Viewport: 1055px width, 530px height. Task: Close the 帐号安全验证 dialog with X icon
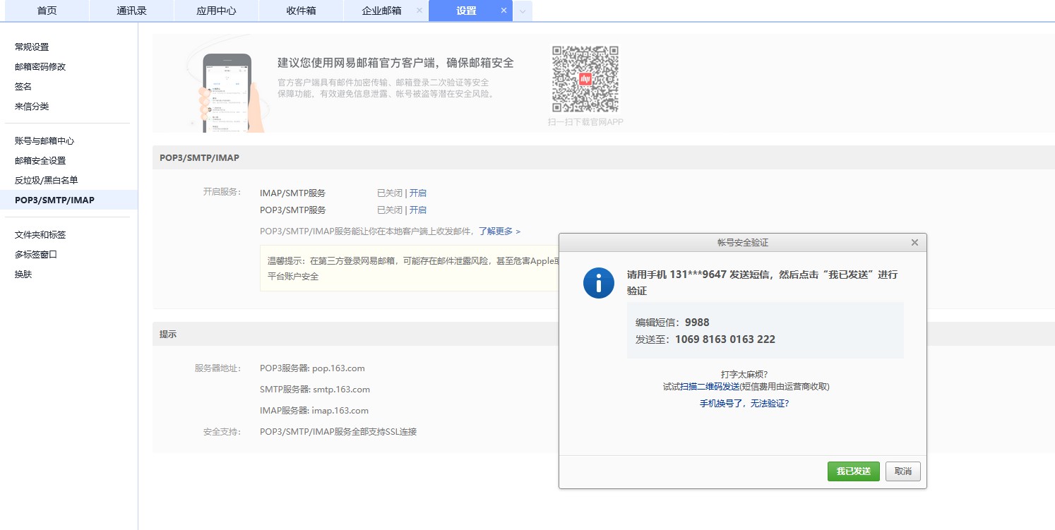click(914, 243)
